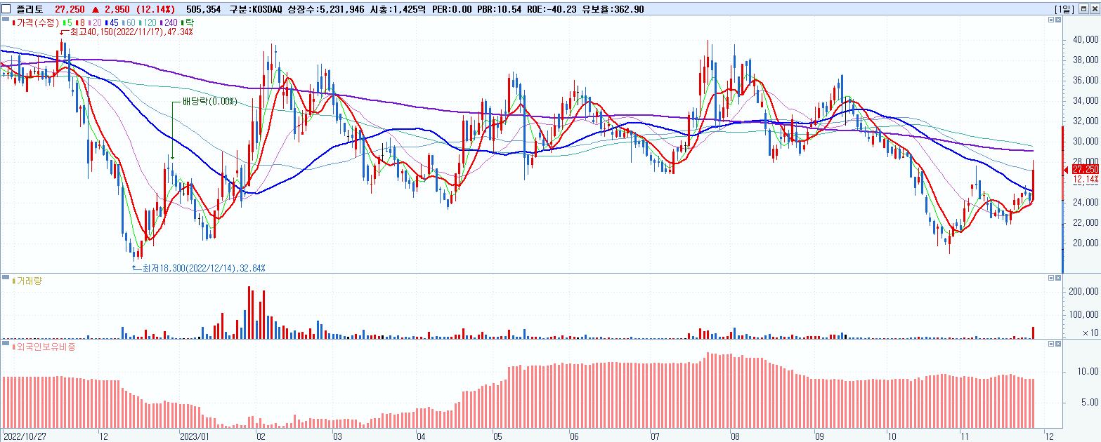Screen dimensions: 1101x442
Task: Click the vertical range bar beside the price axis
Action: click(x=1062, y=199)
